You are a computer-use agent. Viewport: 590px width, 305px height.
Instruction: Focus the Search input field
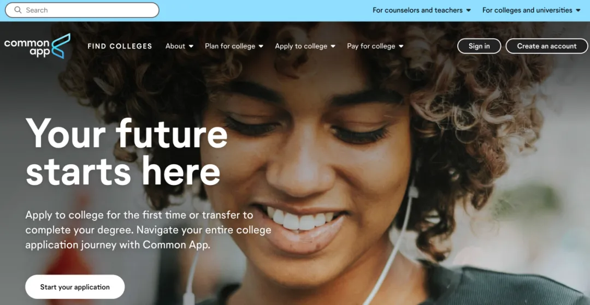click(x=82, y=10)
